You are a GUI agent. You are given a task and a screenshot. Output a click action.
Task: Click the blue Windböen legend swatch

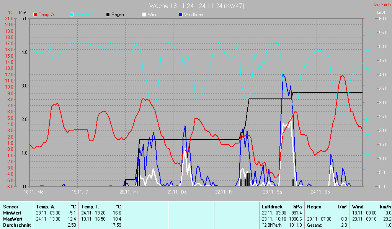(181, 15)
